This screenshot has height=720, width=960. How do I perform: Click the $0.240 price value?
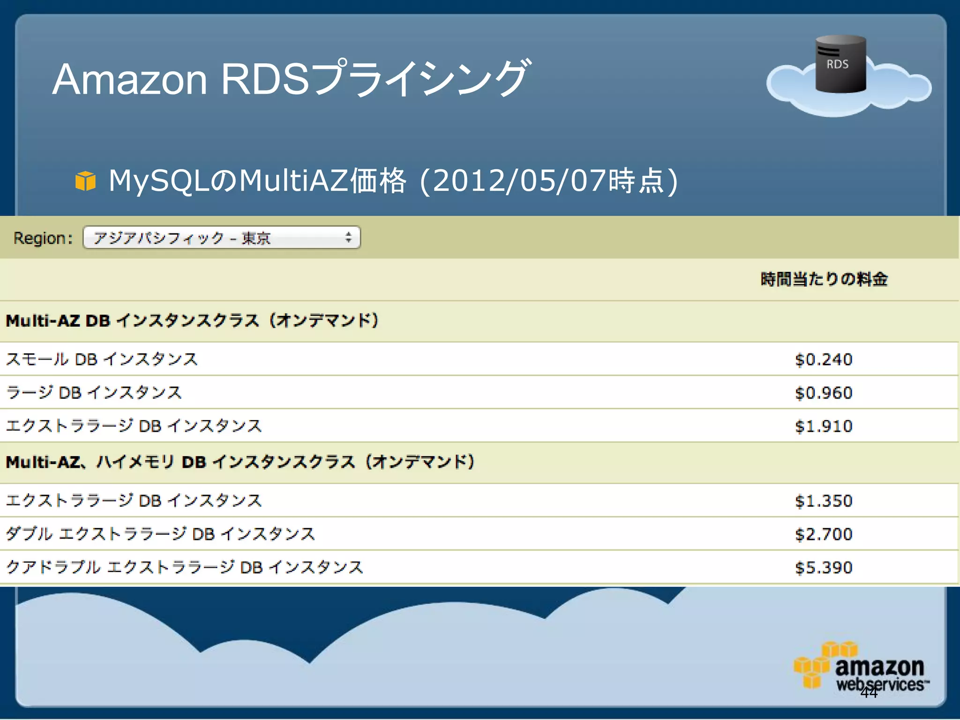click(824, 360)
